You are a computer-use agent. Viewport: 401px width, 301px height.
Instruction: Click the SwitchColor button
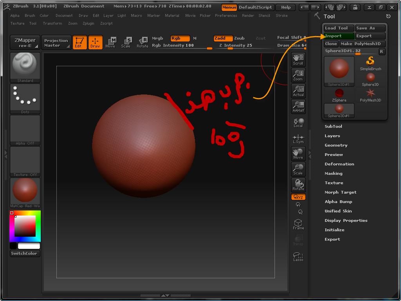pyautogui.click(x=25, y=254)
